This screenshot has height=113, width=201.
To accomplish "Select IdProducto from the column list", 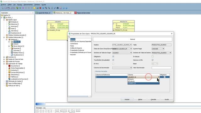I will point(144,81).
